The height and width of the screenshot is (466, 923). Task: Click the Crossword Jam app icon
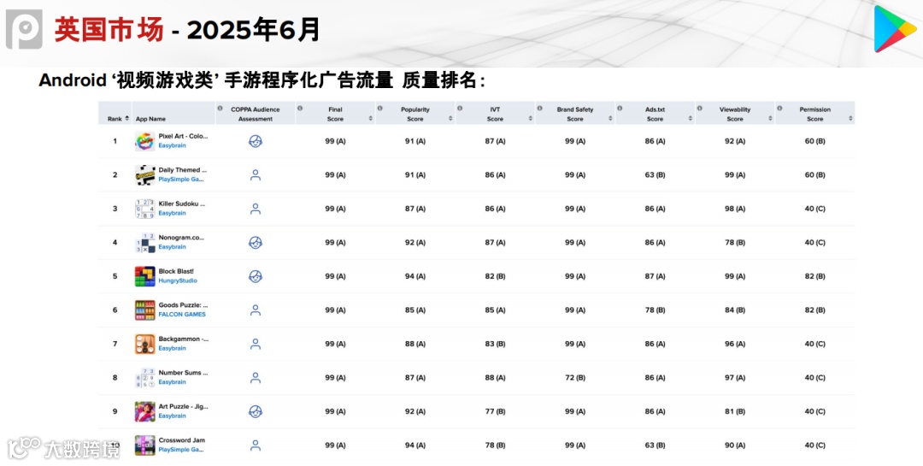click(x=144, y=445)
